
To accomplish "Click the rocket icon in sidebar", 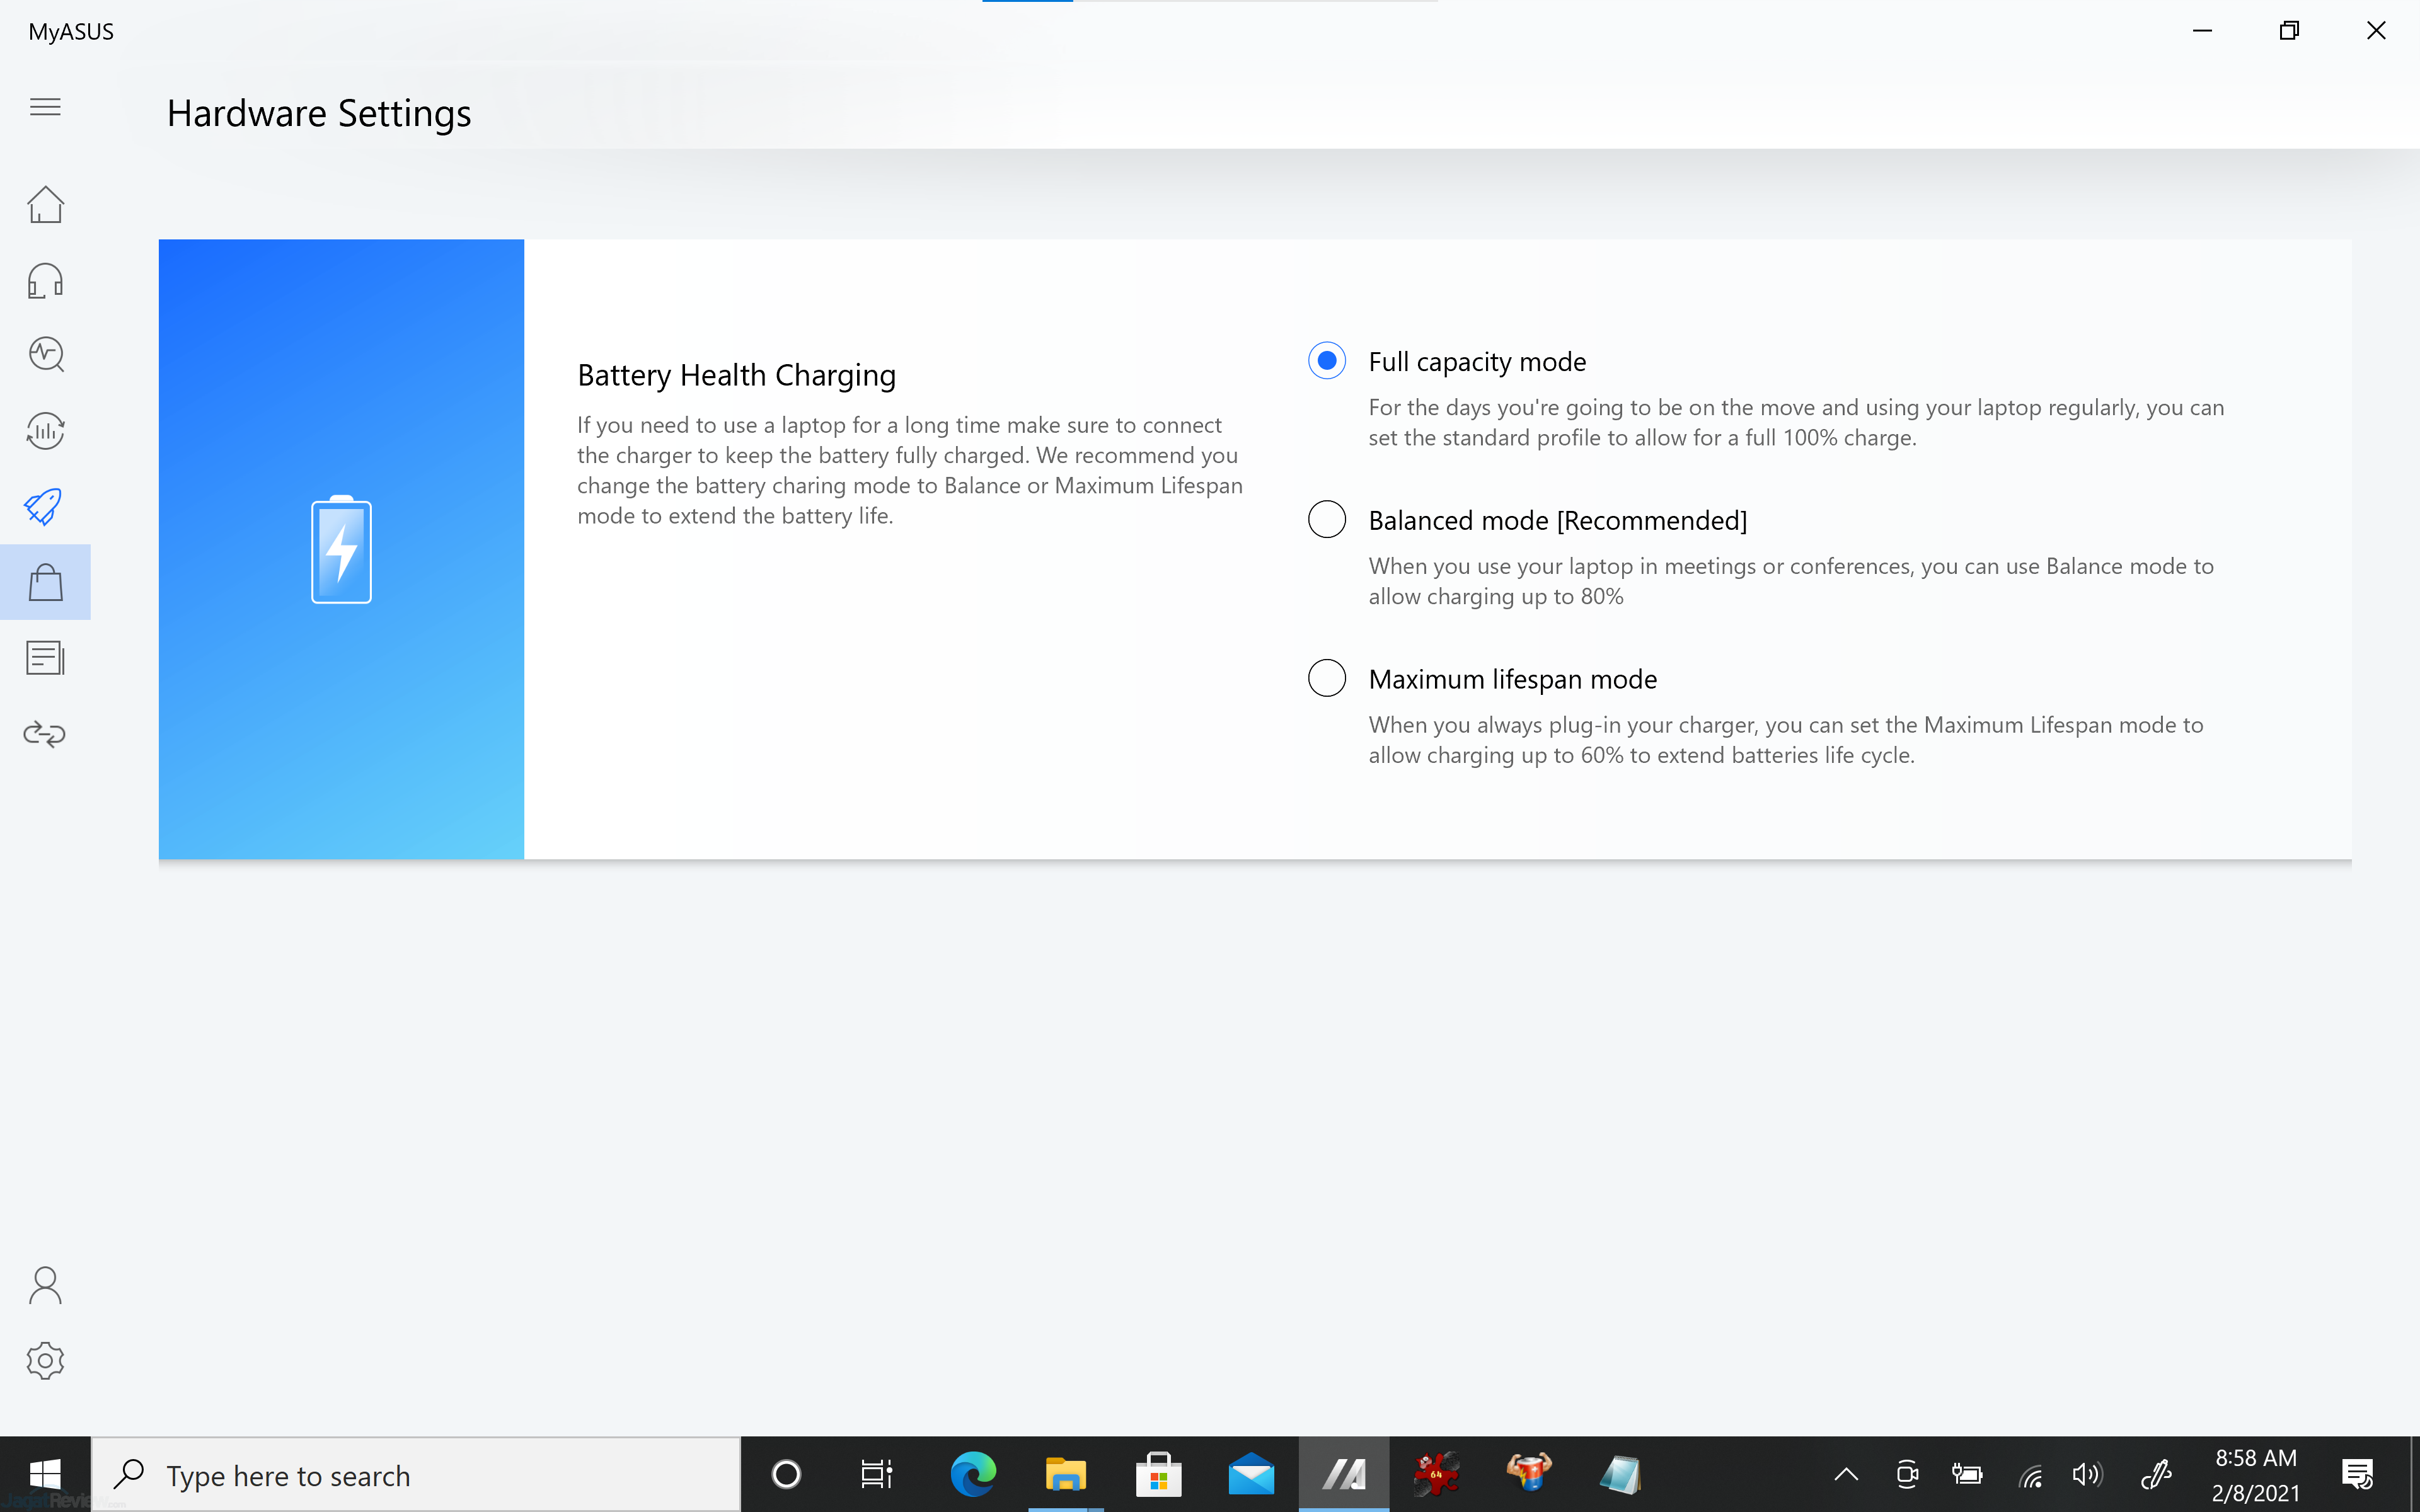I will 45,506.
